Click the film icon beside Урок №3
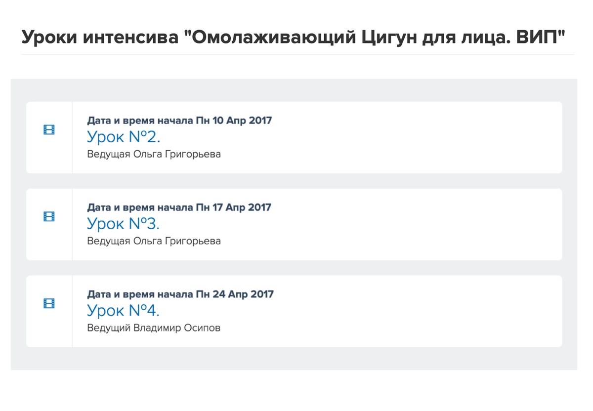This screenshot has width=593, height=411. pyautogui.click(x=49, y=216)
